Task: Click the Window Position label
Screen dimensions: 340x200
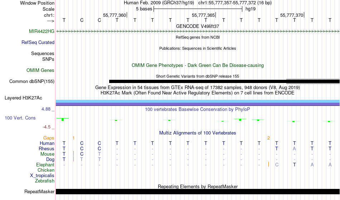Action: (x=37, y=3)
